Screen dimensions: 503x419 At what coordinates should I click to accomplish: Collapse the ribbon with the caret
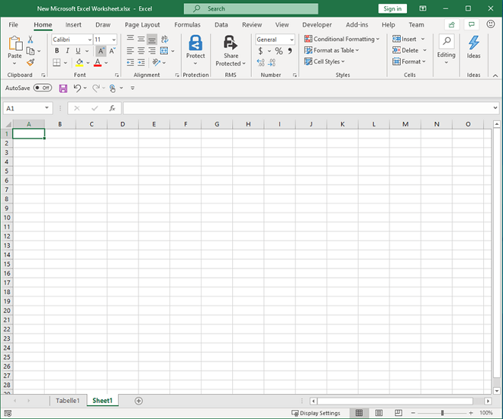(495, 76)
